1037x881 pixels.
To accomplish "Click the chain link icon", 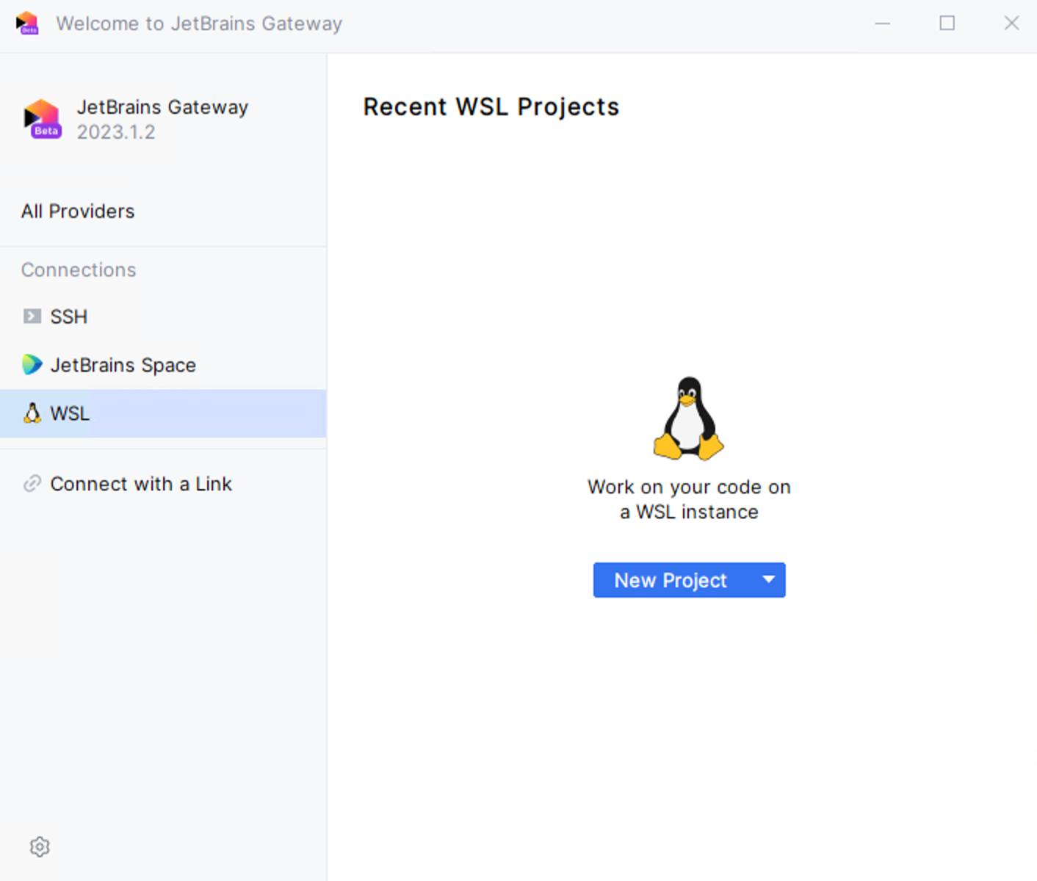I will coord(32,483).
